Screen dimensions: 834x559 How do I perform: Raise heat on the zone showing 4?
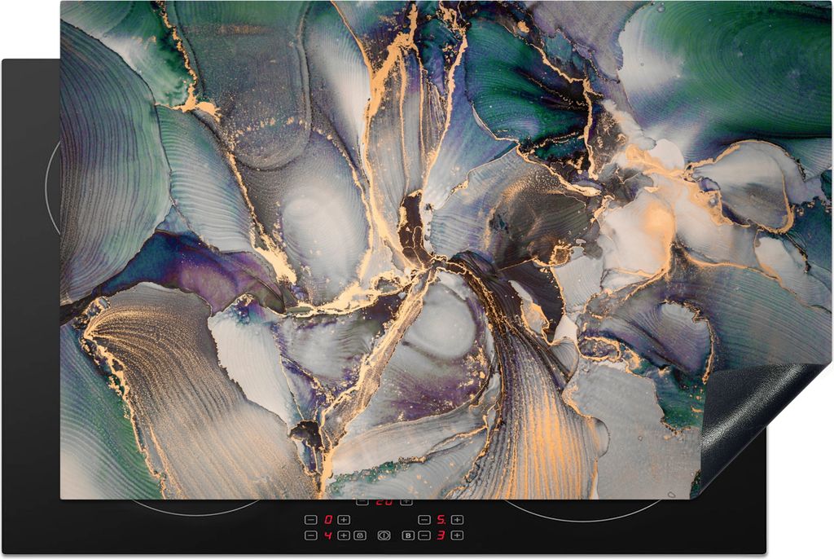point(344,535)
